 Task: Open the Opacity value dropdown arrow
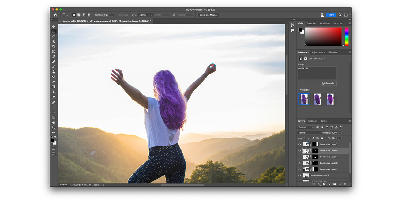coord(340,133)
